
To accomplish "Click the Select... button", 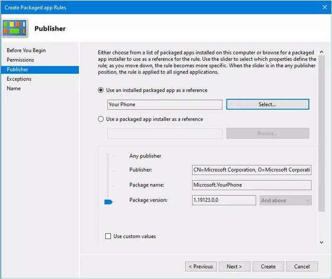I will click(268, 105).
